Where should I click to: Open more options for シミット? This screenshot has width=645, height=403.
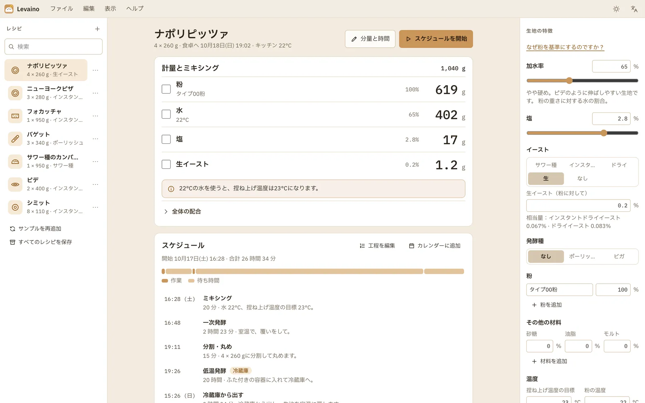(x=95, y=207)
